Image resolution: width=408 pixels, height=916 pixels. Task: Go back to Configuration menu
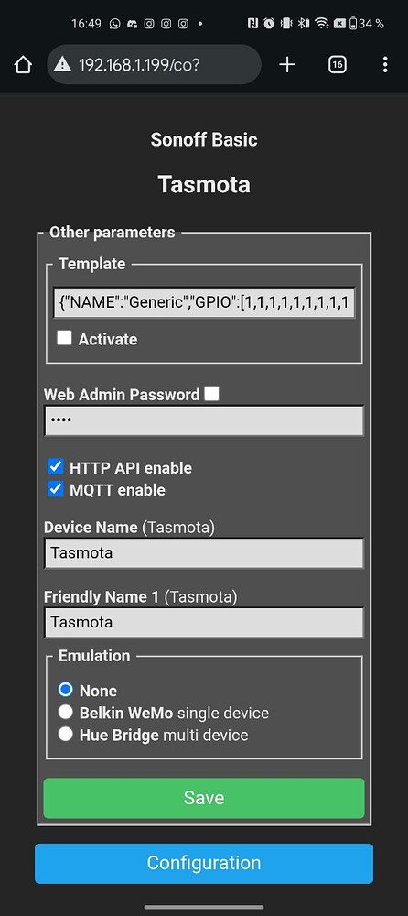(x=204, y=863)
